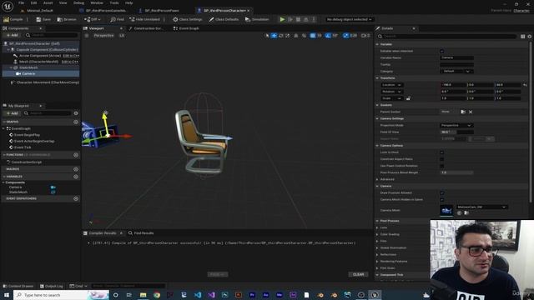The height and width of the screenshot is (300, 534).
Task: Open the Location type dropdown
Action: click(391, 85)
